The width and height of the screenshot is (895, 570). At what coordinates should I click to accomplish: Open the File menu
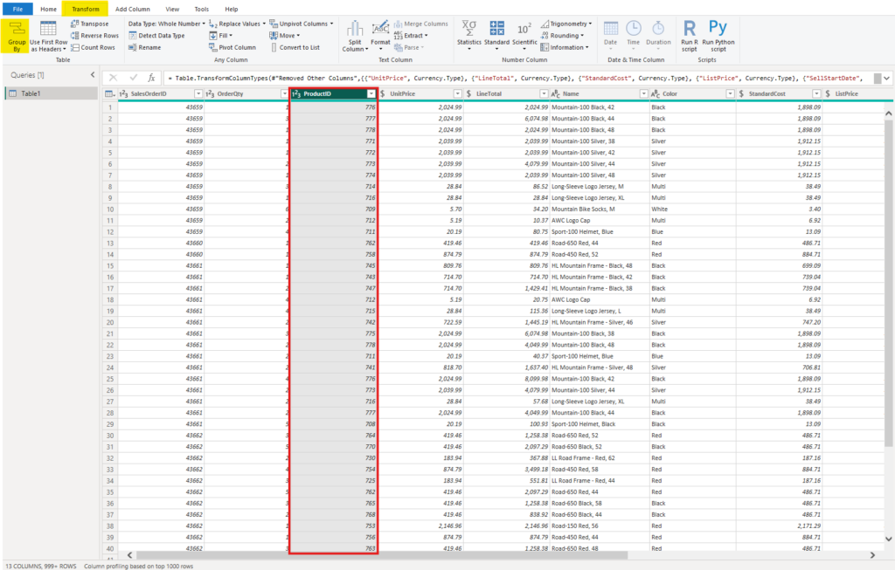(x=17, y=9)
